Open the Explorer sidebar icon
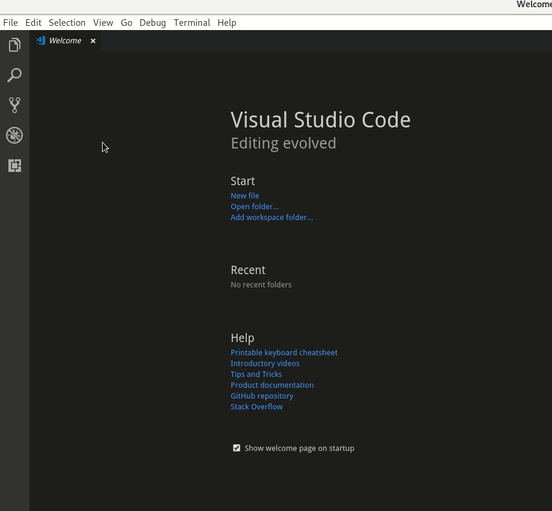552x511 pixels. [x=14, y=44]
